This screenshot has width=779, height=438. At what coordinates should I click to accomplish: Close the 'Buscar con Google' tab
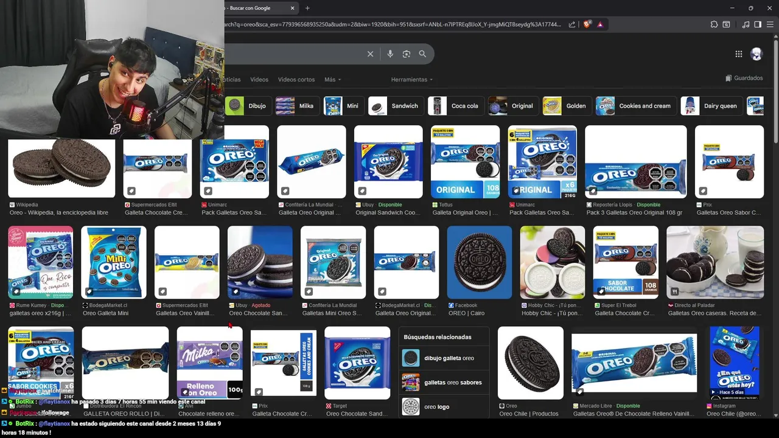point(292,8)
